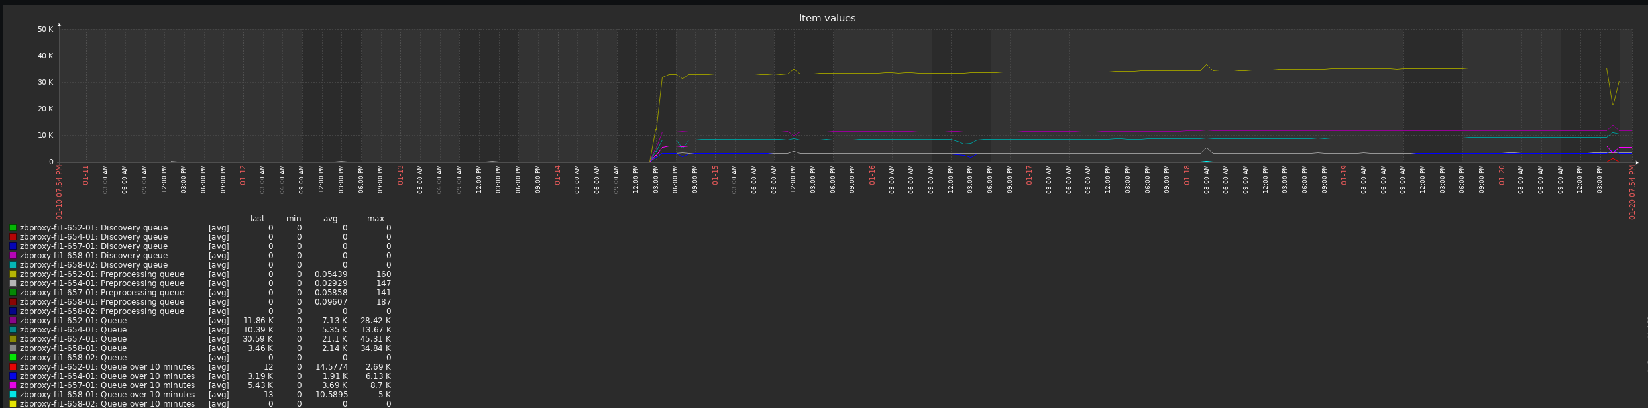The image size is (1648, 408).
Task: Click the 'max' column header in legend
Action: click(376, 219)
